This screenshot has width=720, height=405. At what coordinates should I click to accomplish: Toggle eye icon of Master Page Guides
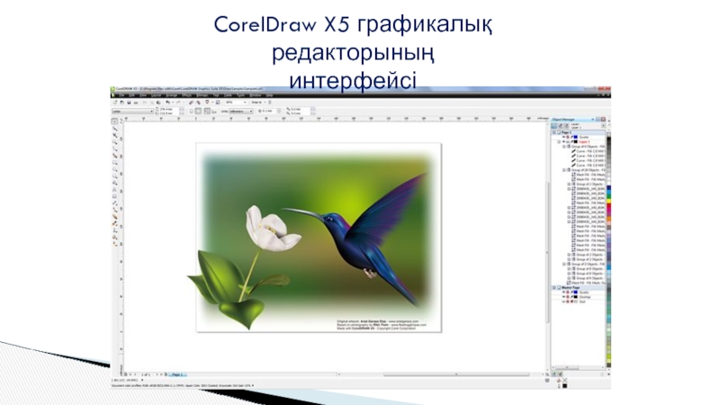click(x=563, y=292)
